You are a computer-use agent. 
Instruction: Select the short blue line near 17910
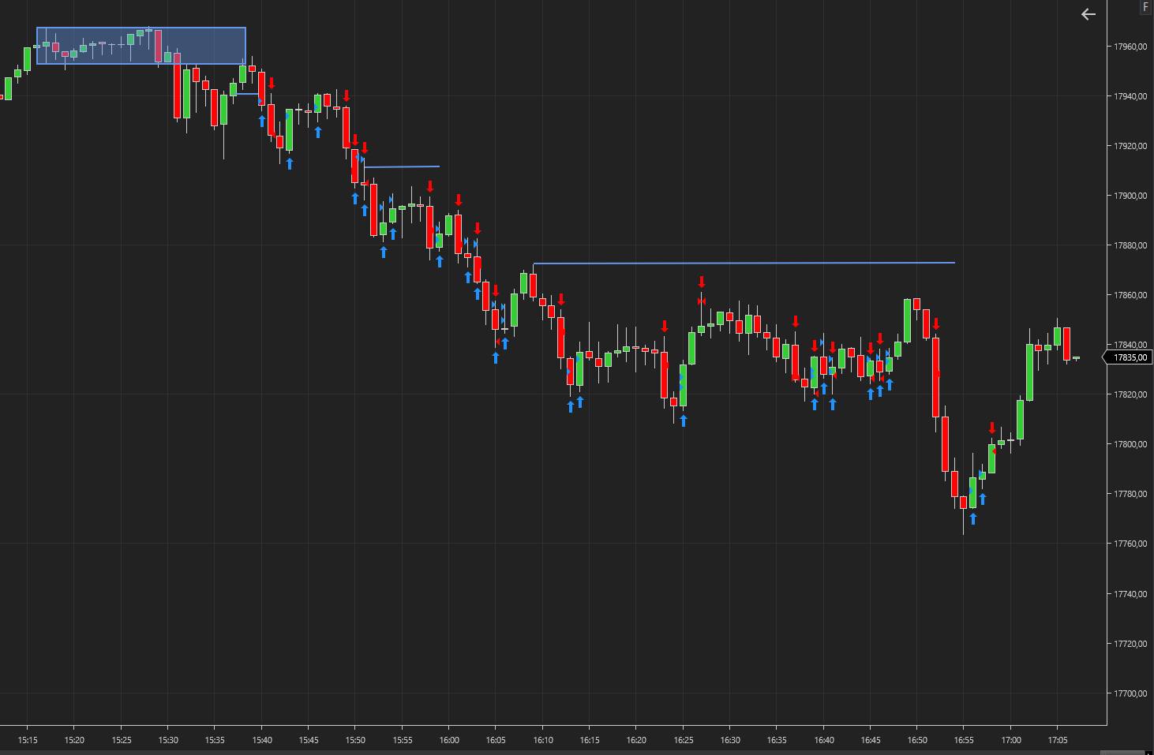click(402, 166)
